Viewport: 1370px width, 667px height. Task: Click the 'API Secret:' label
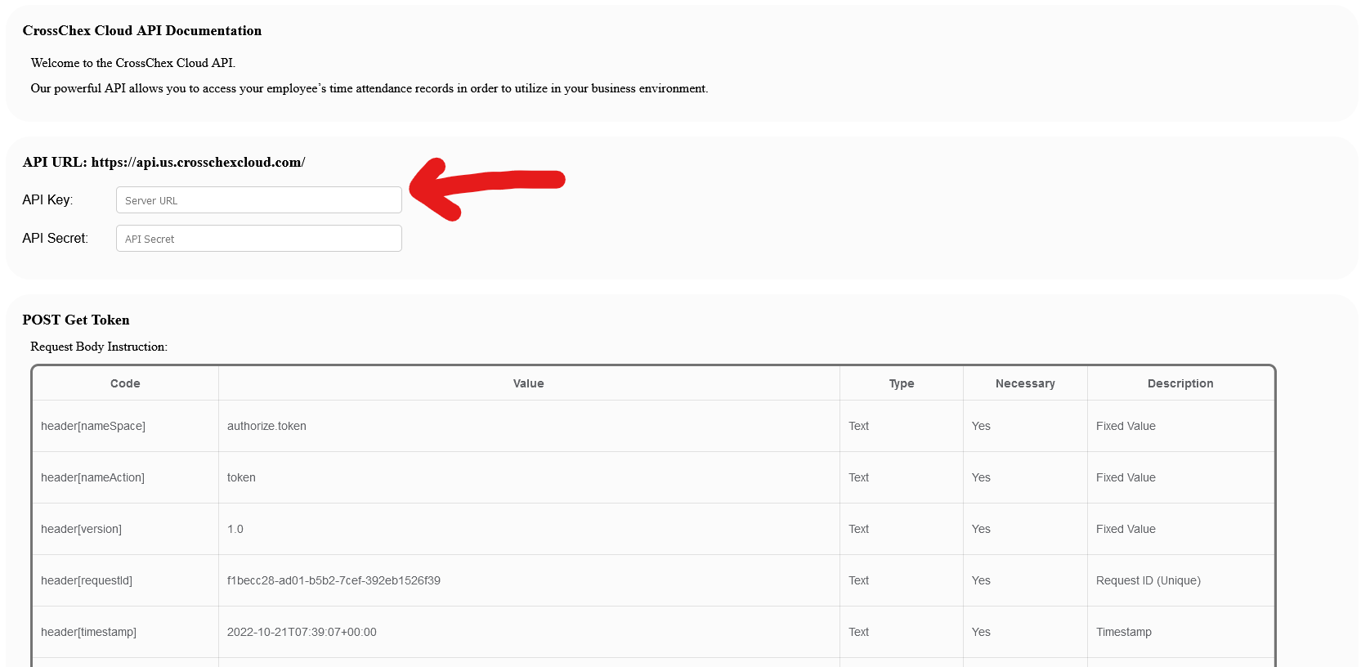pos(56,239)
